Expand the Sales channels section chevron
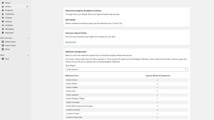The height and width of the screenshot is (120, 214). 28,38
